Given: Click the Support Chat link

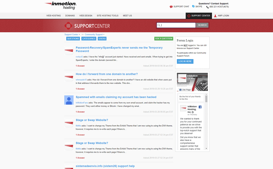Looking at the screenshot, I should [181, 7].
